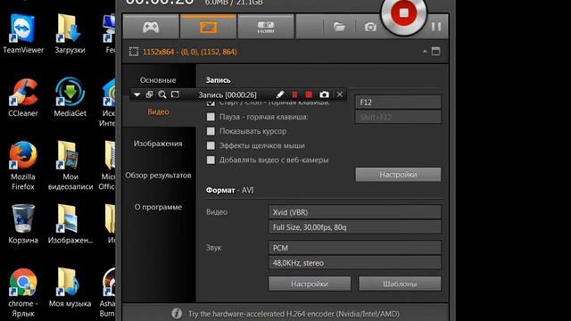Image resolution: width=571 pixels, height=321 pixels.
Task: Toggle the Старт / Стоп hotkey checkbox
Action: 211,103
